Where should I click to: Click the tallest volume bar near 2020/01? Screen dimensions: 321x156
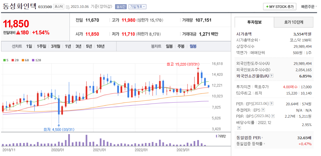(x=69, y=140)
